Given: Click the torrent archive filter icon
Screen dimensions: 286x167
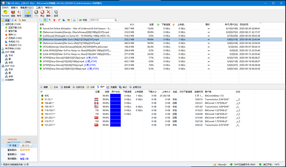Looking at the screenshot, I should point(74,20).
